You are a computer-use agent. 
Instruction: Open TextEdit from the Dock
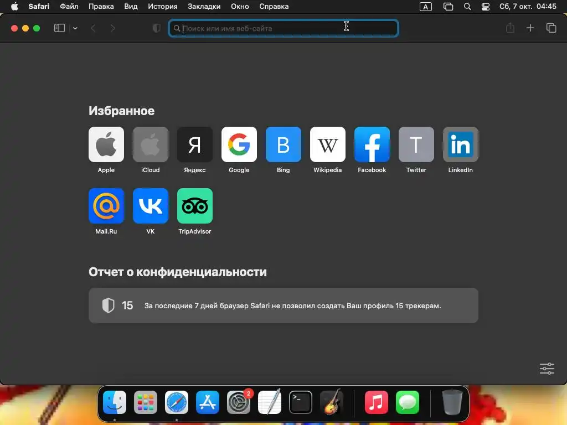coord(270,402)
